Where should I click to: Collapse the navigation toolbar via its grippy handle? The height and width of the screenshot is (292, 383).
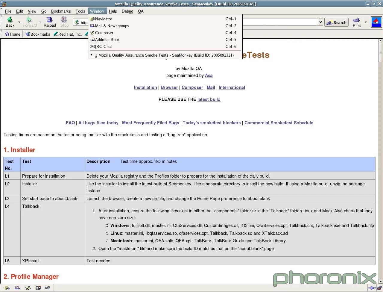click(2, 22)
